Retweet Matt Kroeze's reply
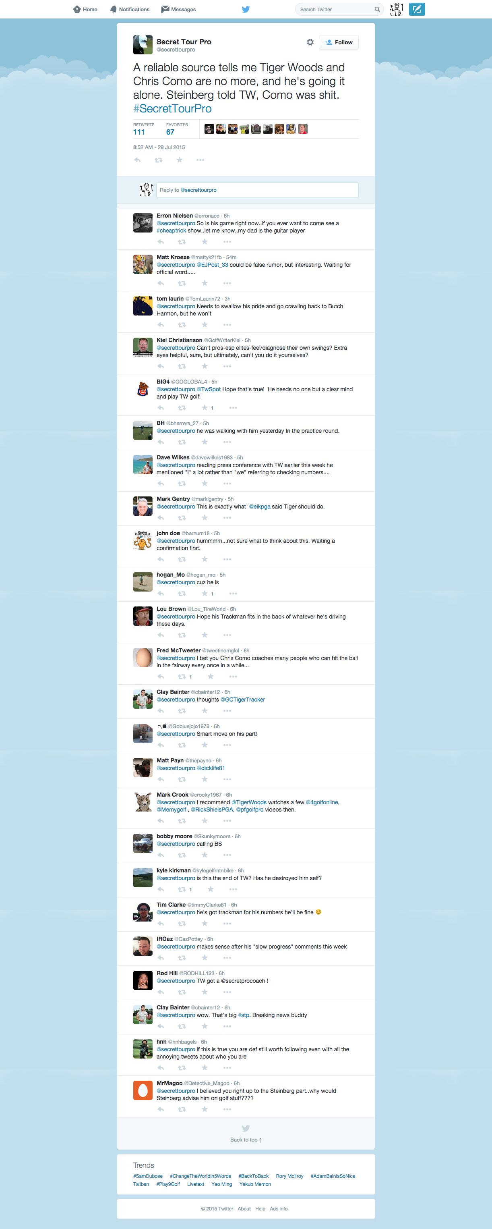492x1229 pixels. [x=182, y=283]
